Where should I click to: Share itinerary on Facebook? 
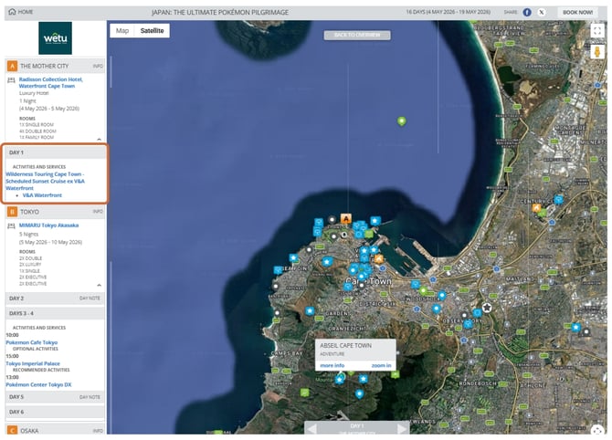point(527,12)
